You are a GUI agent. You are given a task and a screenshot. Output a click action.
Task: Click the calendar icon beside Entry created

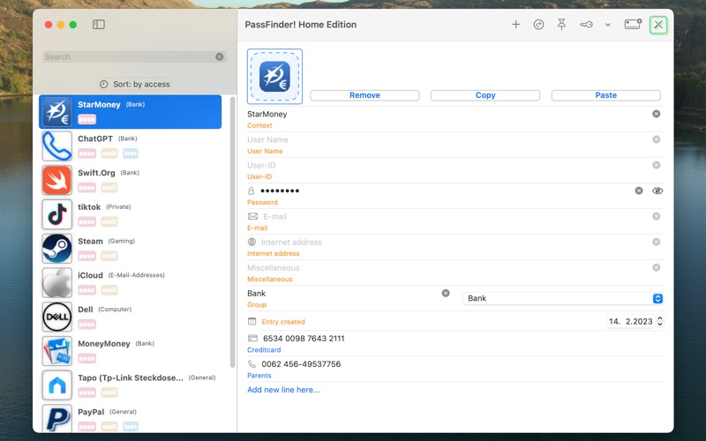tap(252, 321)
